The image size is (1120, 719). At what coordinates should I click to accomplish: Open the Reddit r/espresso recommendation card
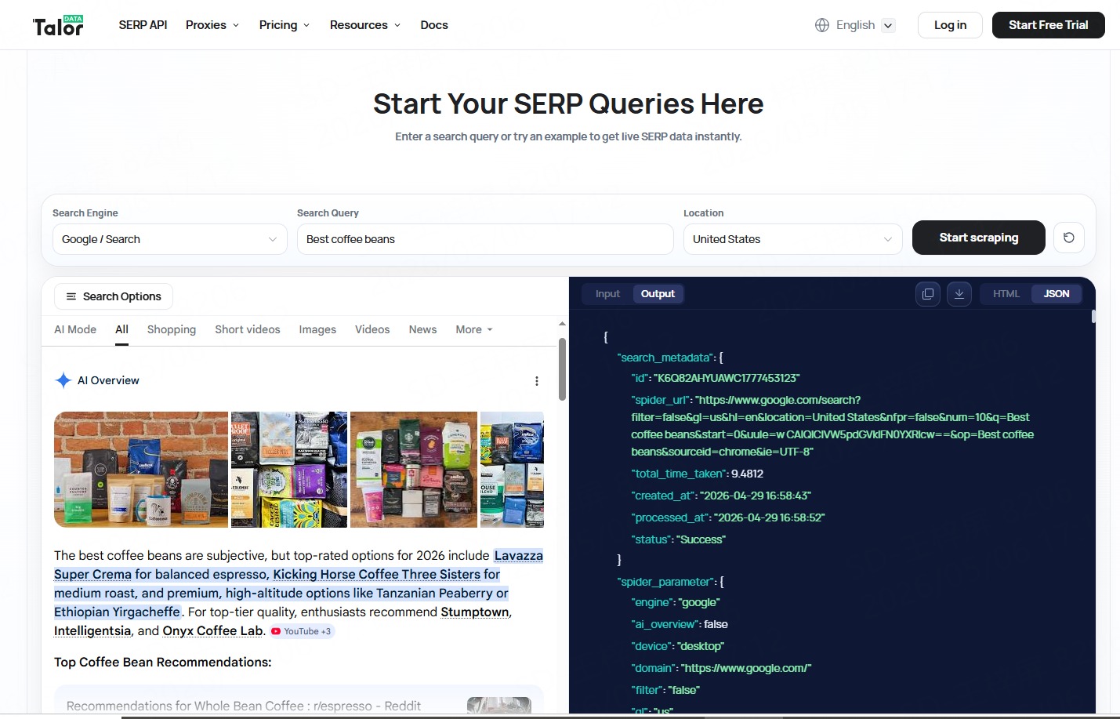(x=299, y=700)
